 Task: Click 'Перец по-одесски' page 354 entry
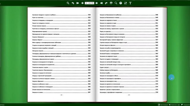point(129,32)
